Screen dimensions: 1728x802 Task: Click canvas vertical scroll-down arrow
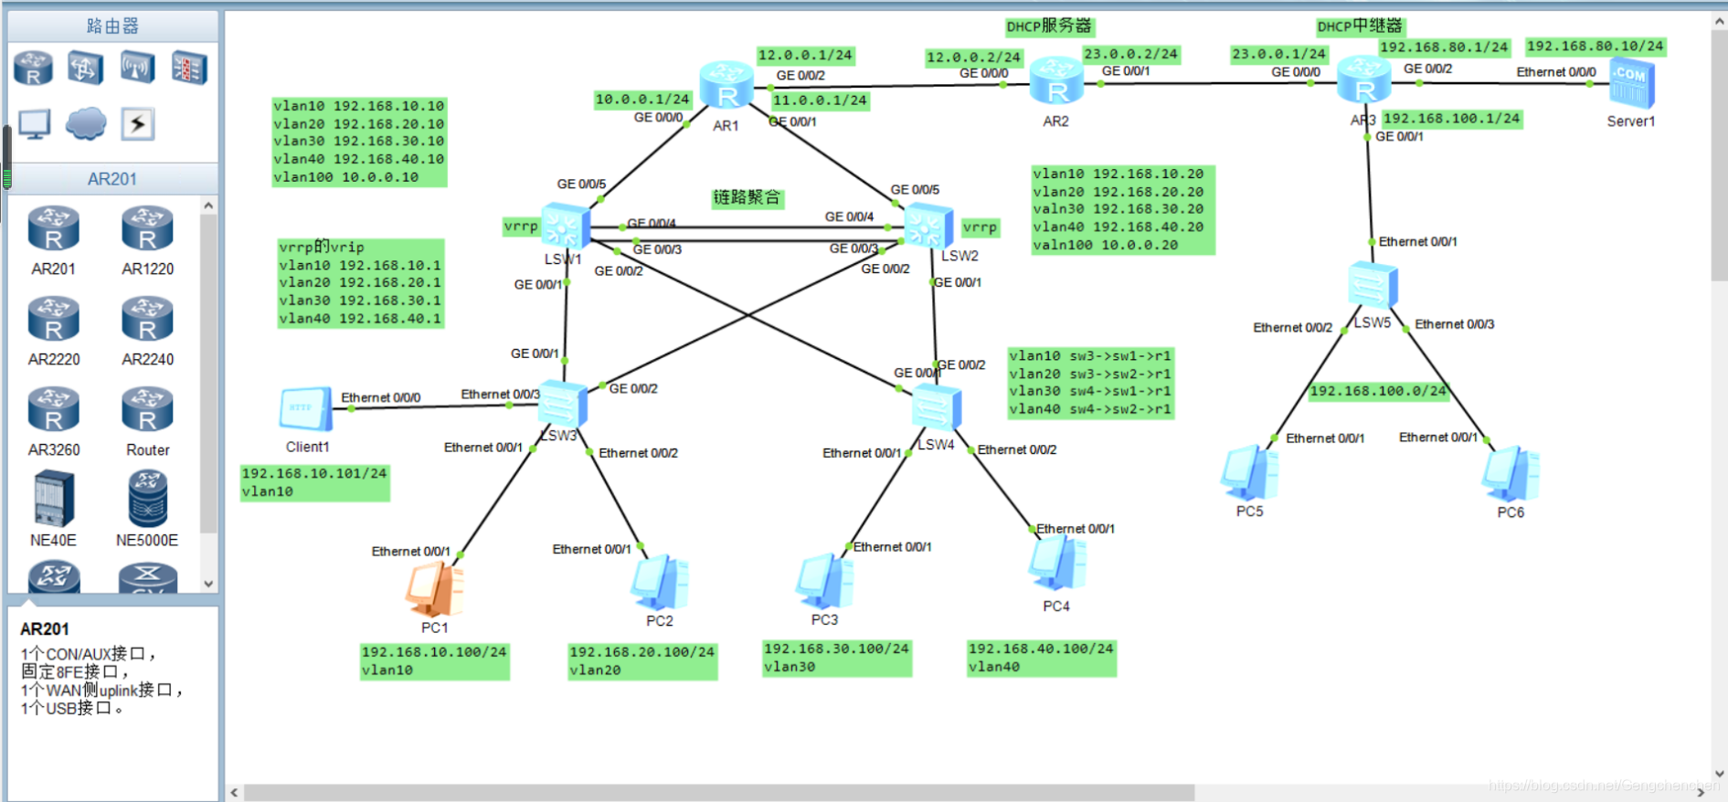pos(1719,774)
